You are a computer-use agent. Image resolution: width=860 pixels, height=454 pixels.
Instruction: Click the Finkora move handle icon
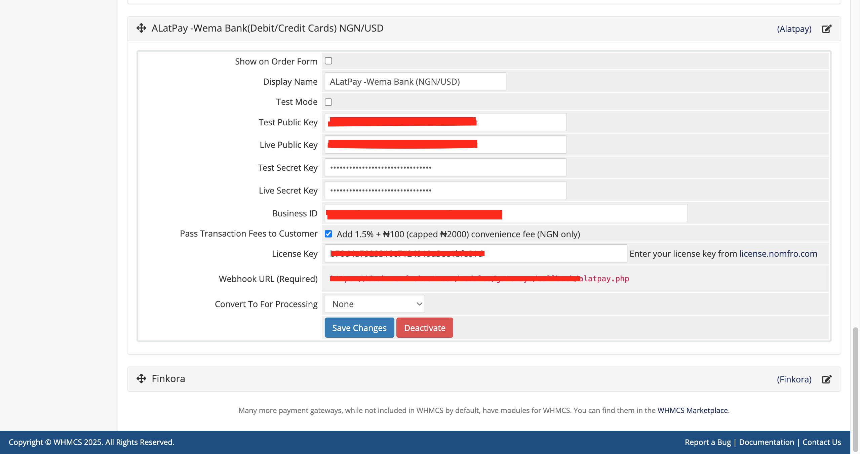(x=141, y=379)
